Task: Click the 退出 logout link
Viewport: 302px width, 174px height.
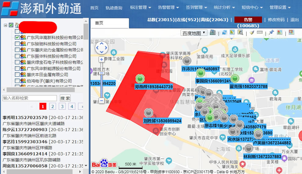Action: [x=294, y=20]
